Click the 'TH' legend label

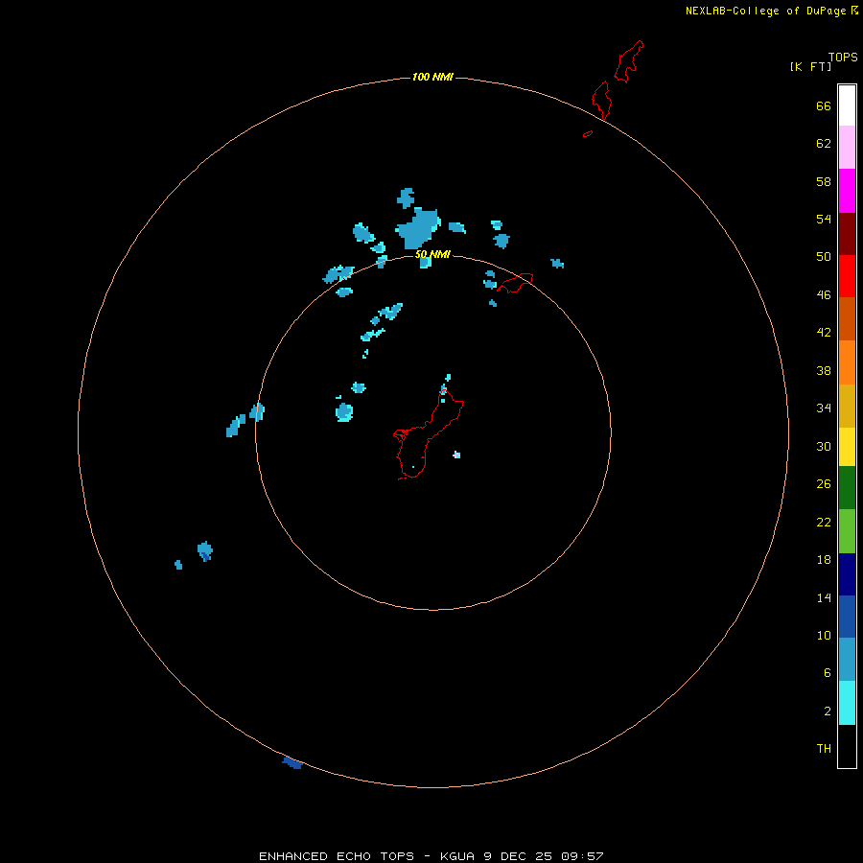[824, 748]
